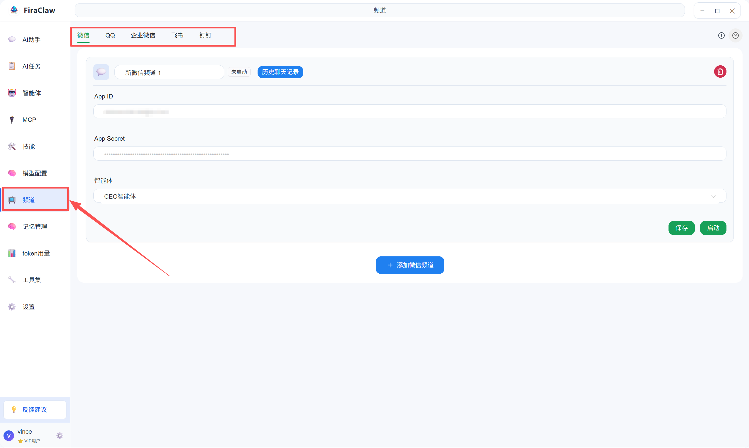Open user settings gear beside vince
Screen dimensions: 749x448
[x=60, y=436]
